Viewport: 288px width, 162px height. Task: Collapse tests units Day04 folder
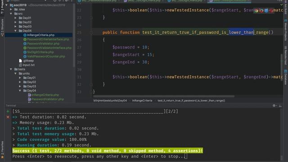pyautogui.click(x=20, y=90)
